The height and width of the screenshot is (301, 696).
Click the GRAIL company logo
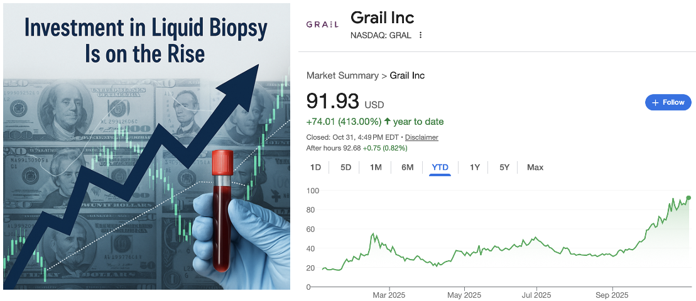(322, 24)
